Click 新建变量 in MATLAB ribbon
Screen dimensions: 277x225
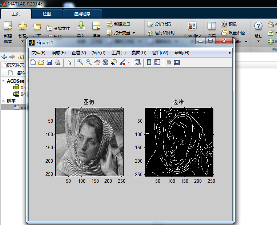click(119, 24)
